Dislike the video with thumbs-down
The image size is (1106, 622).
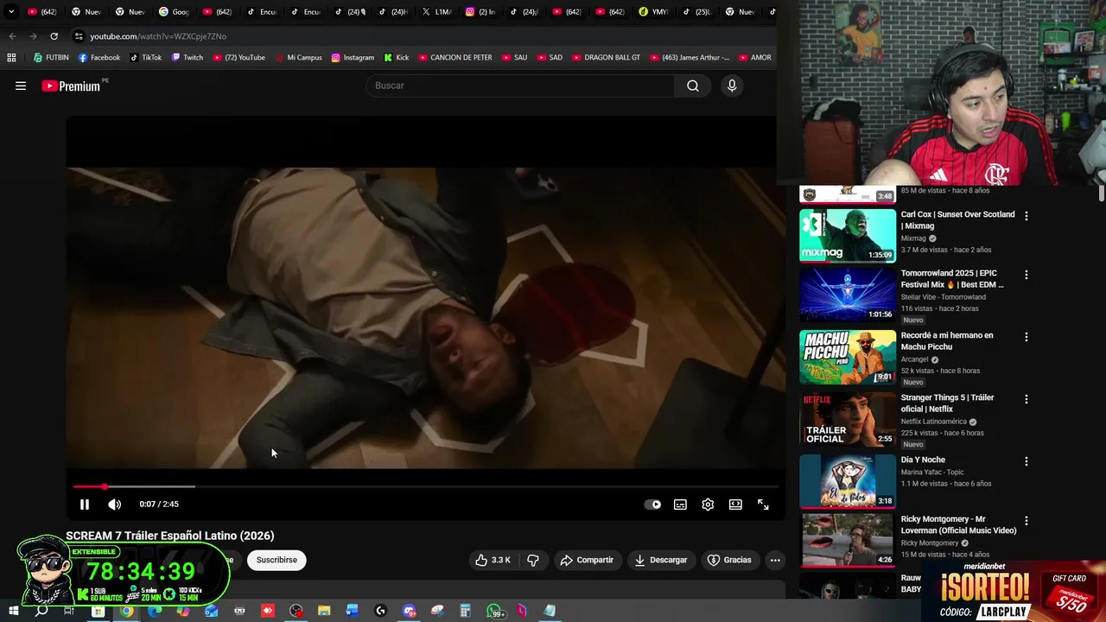coord(533,560)
